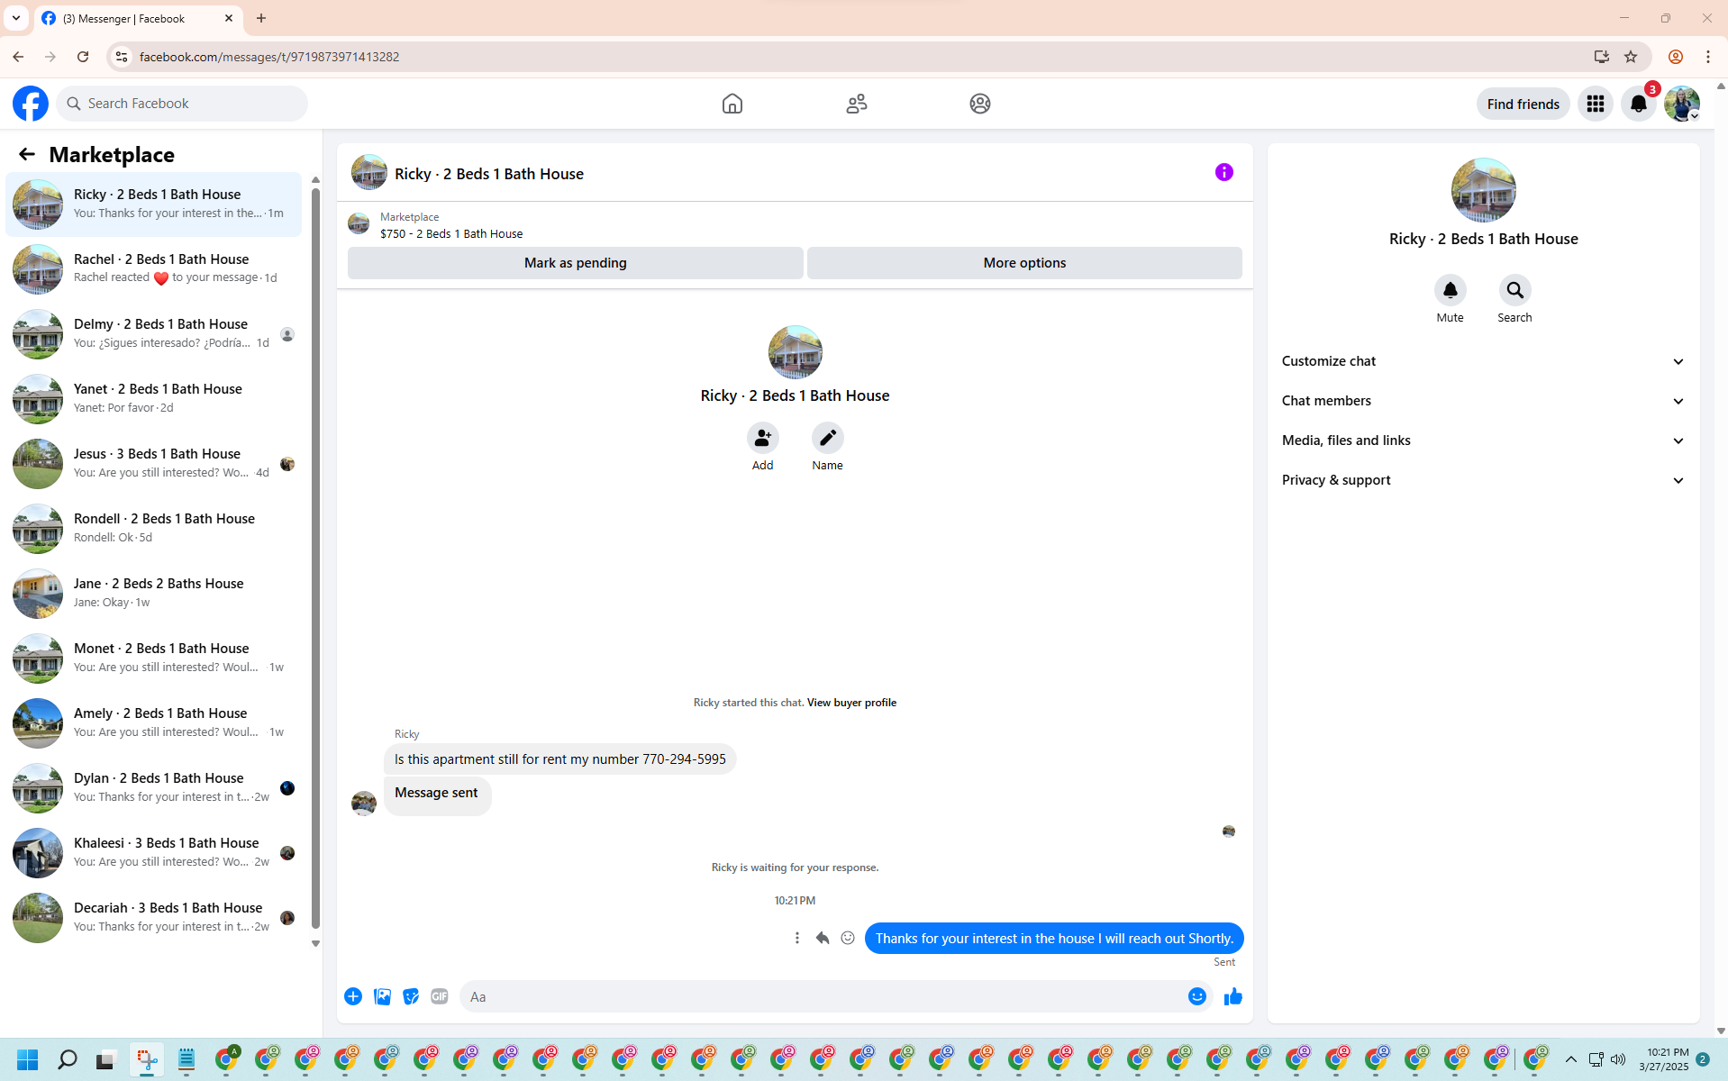Screen dimensions: 1728x1081
Task: Open the Facebook menu grid icon
Action: [1596, 104]
